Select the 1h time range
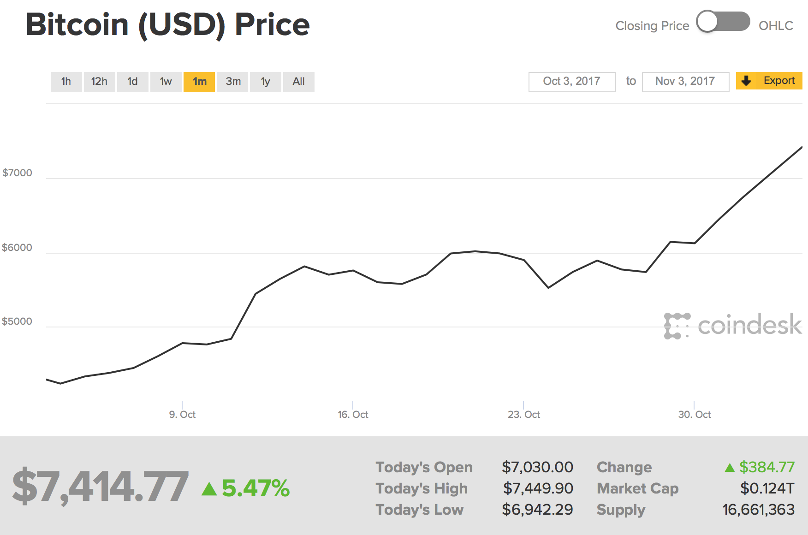Viewport: 808px width, 535px height. pos(66,82)
